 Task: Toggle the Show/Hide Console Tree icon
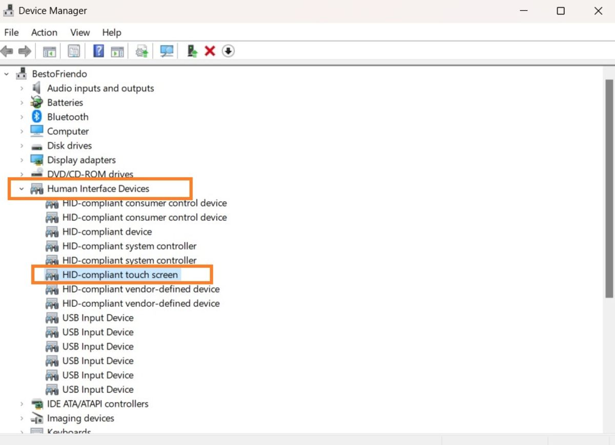tap(48, 51)
